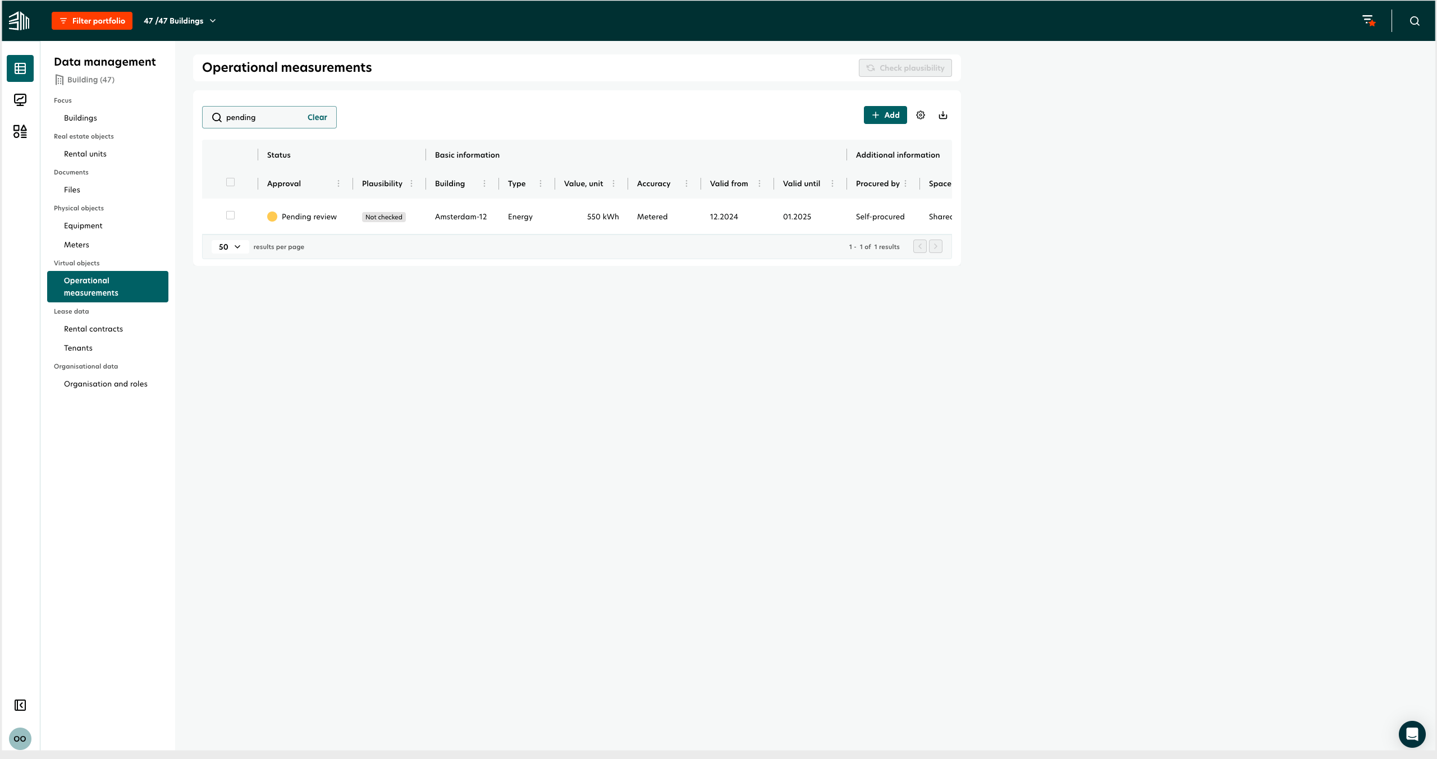Toggle the select-all header checkbox
The image size is (1437, 759).
pyautogui.click(x=230, y=182)
